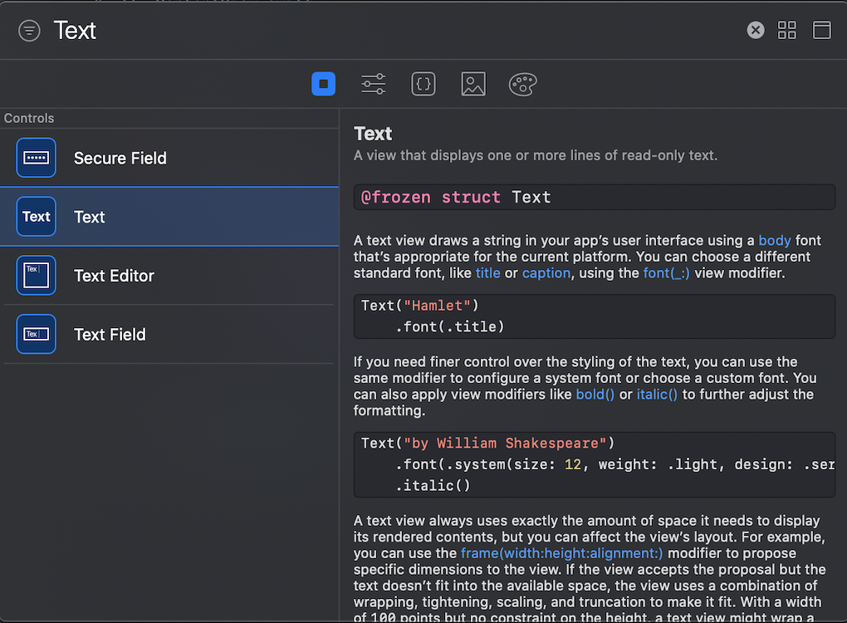Pick the Text Field control
847x623 pixels.
pyautogui.click(x=110, y=335)
